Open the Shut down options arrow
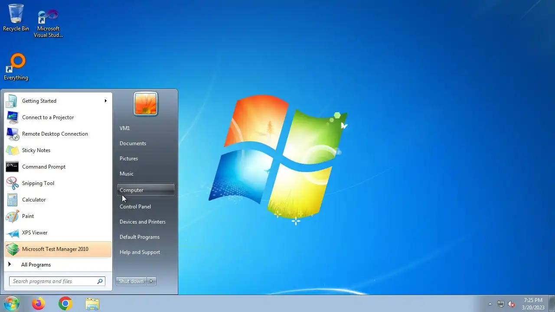Image resolution: width=555 pixels, height=312 pixels. [151, 281]
